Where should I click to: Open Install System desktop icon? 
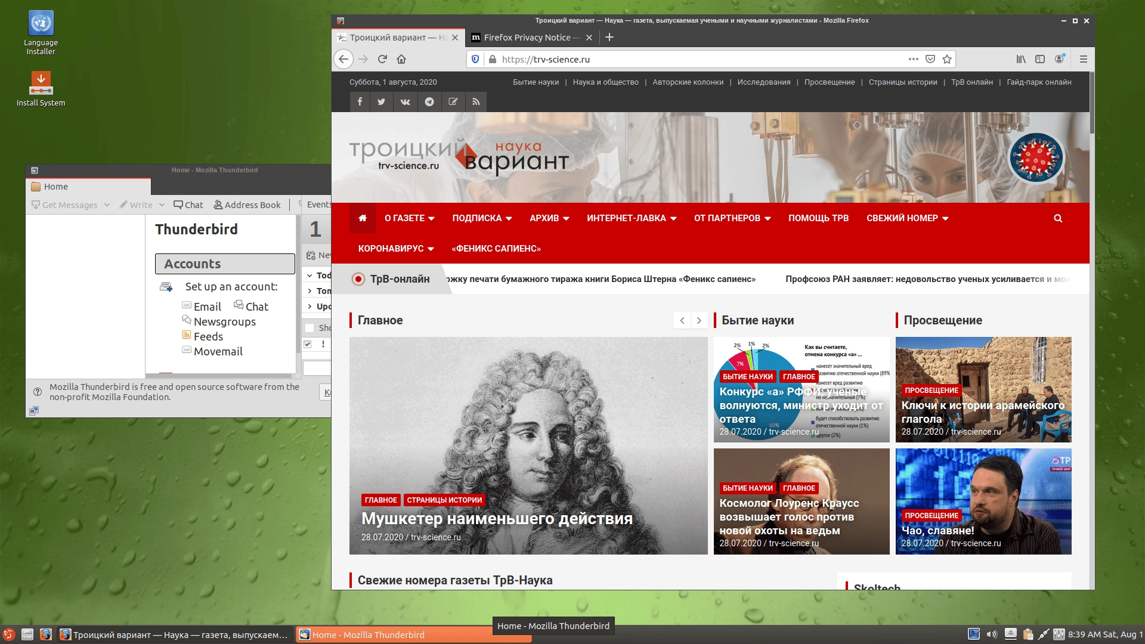tap(41, 89)
